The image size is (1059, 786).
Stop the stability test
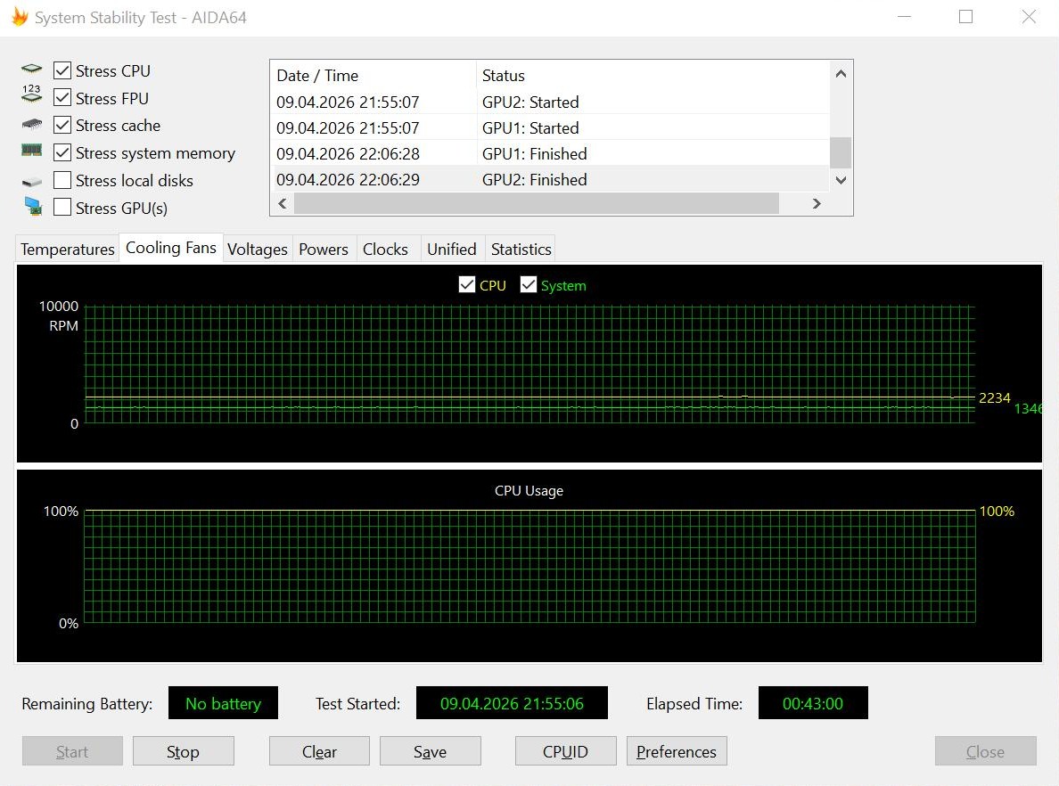tap(183, 751)
